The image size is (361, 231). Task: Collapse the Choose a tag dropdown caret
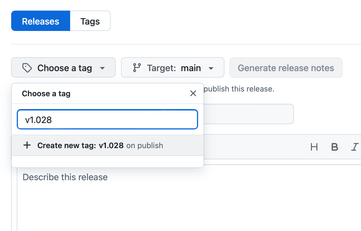[x=103, y=68]
